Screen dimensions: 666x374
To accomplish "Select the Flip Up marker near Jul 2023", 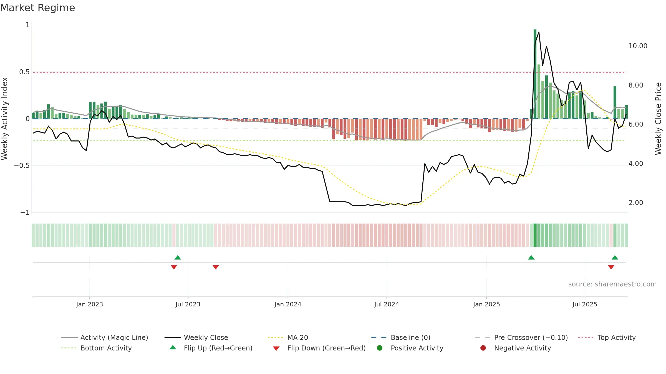I will tap(178, 257).
